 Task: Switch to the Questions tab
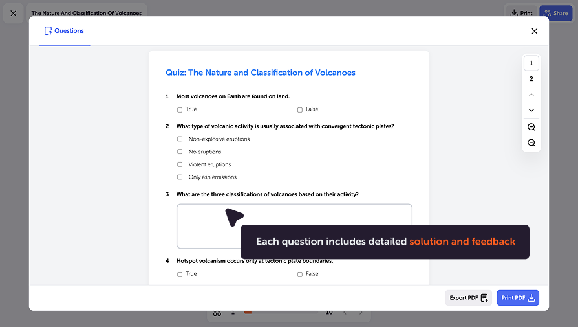coord(64,31)
